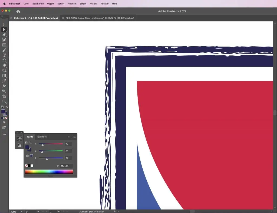Select the Eraser tool
The width and height of the screenshot is (277, 213).
[4, 65]
